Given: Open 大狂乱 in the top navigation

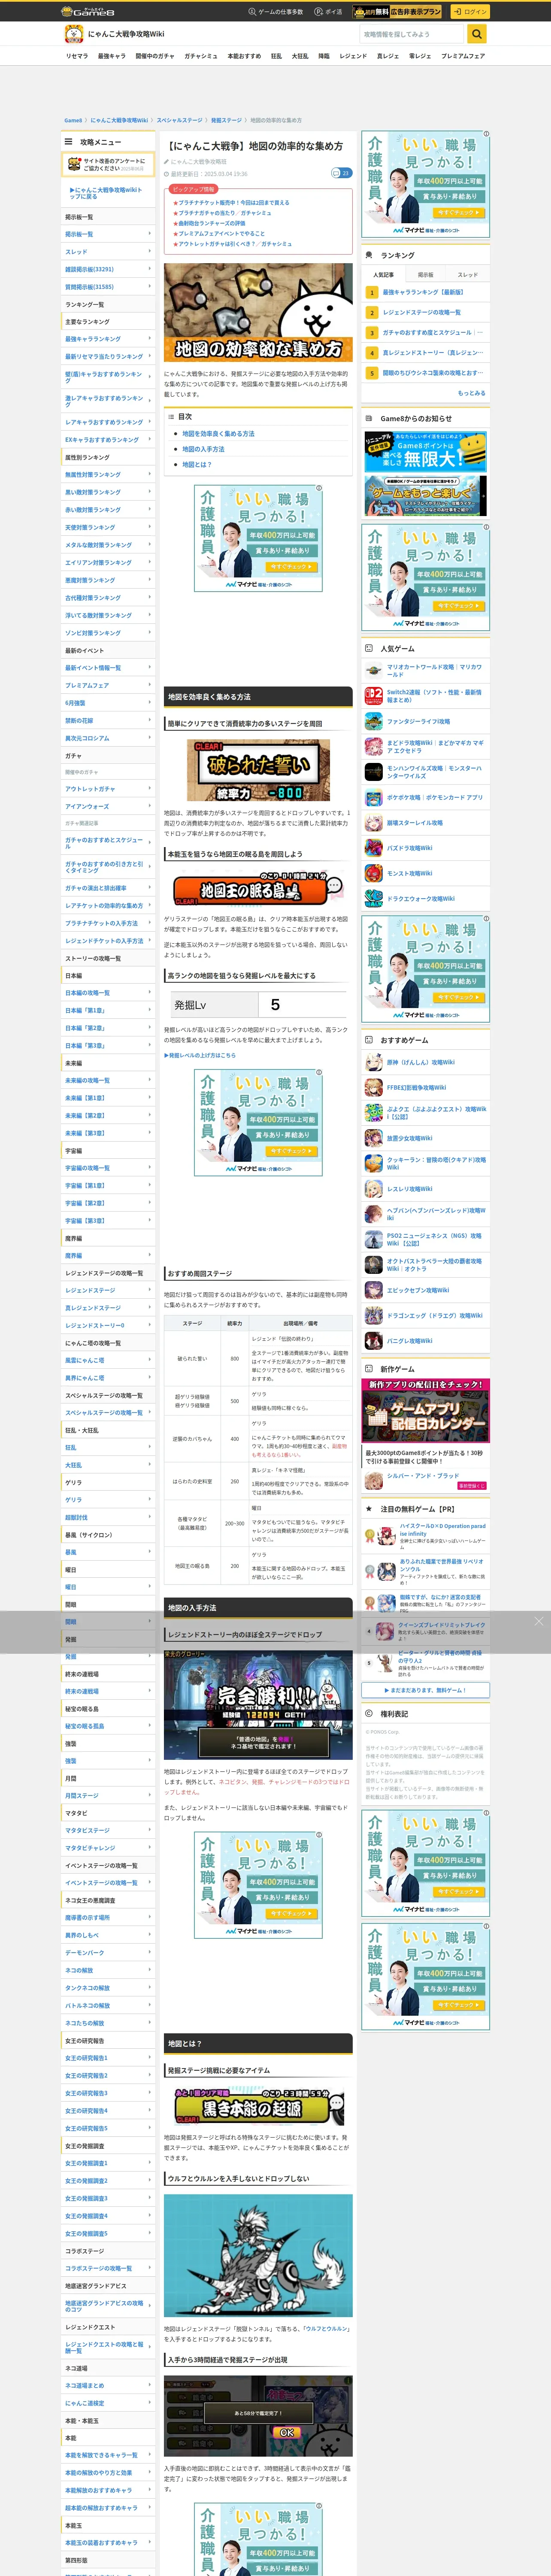Looking at the screenshot, I should point(299,56).
